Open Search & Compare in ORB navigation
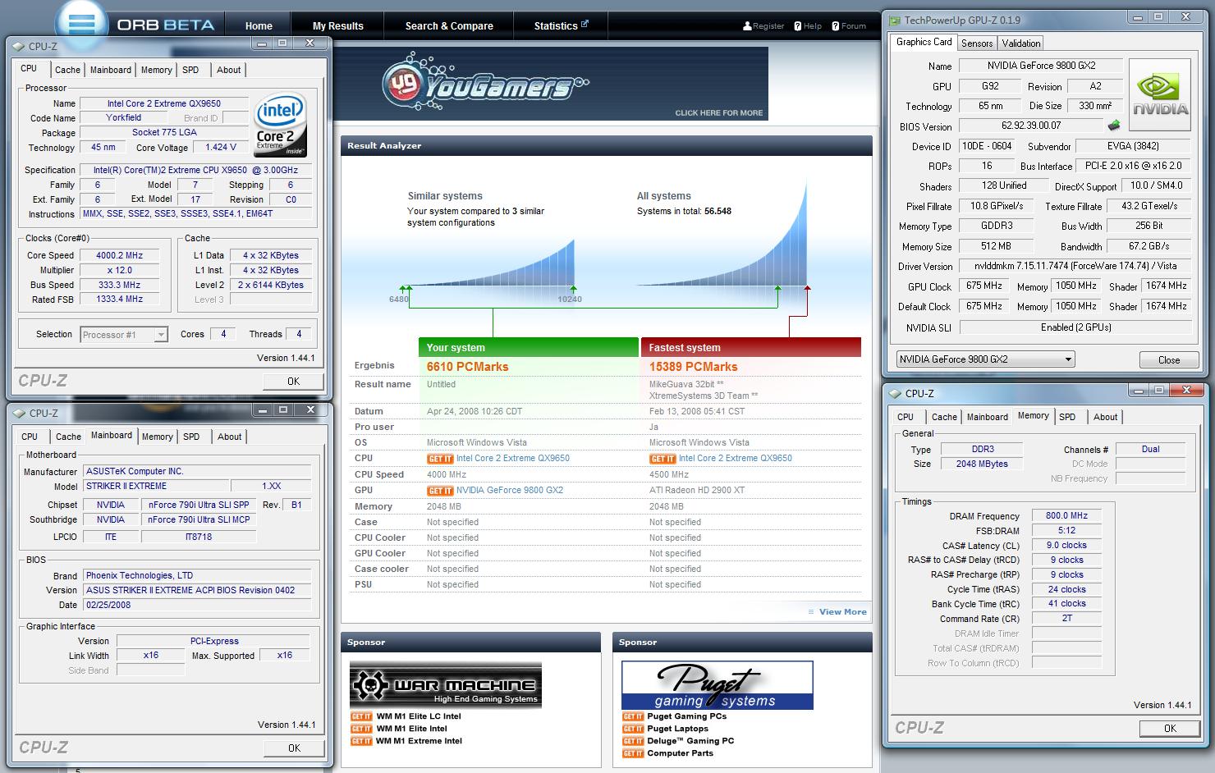 (x=449, y=26)
